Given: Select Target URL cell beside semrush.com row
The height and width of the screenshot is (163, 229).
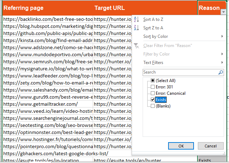Looking at the screenshot, I should click(x=113, y=62).
